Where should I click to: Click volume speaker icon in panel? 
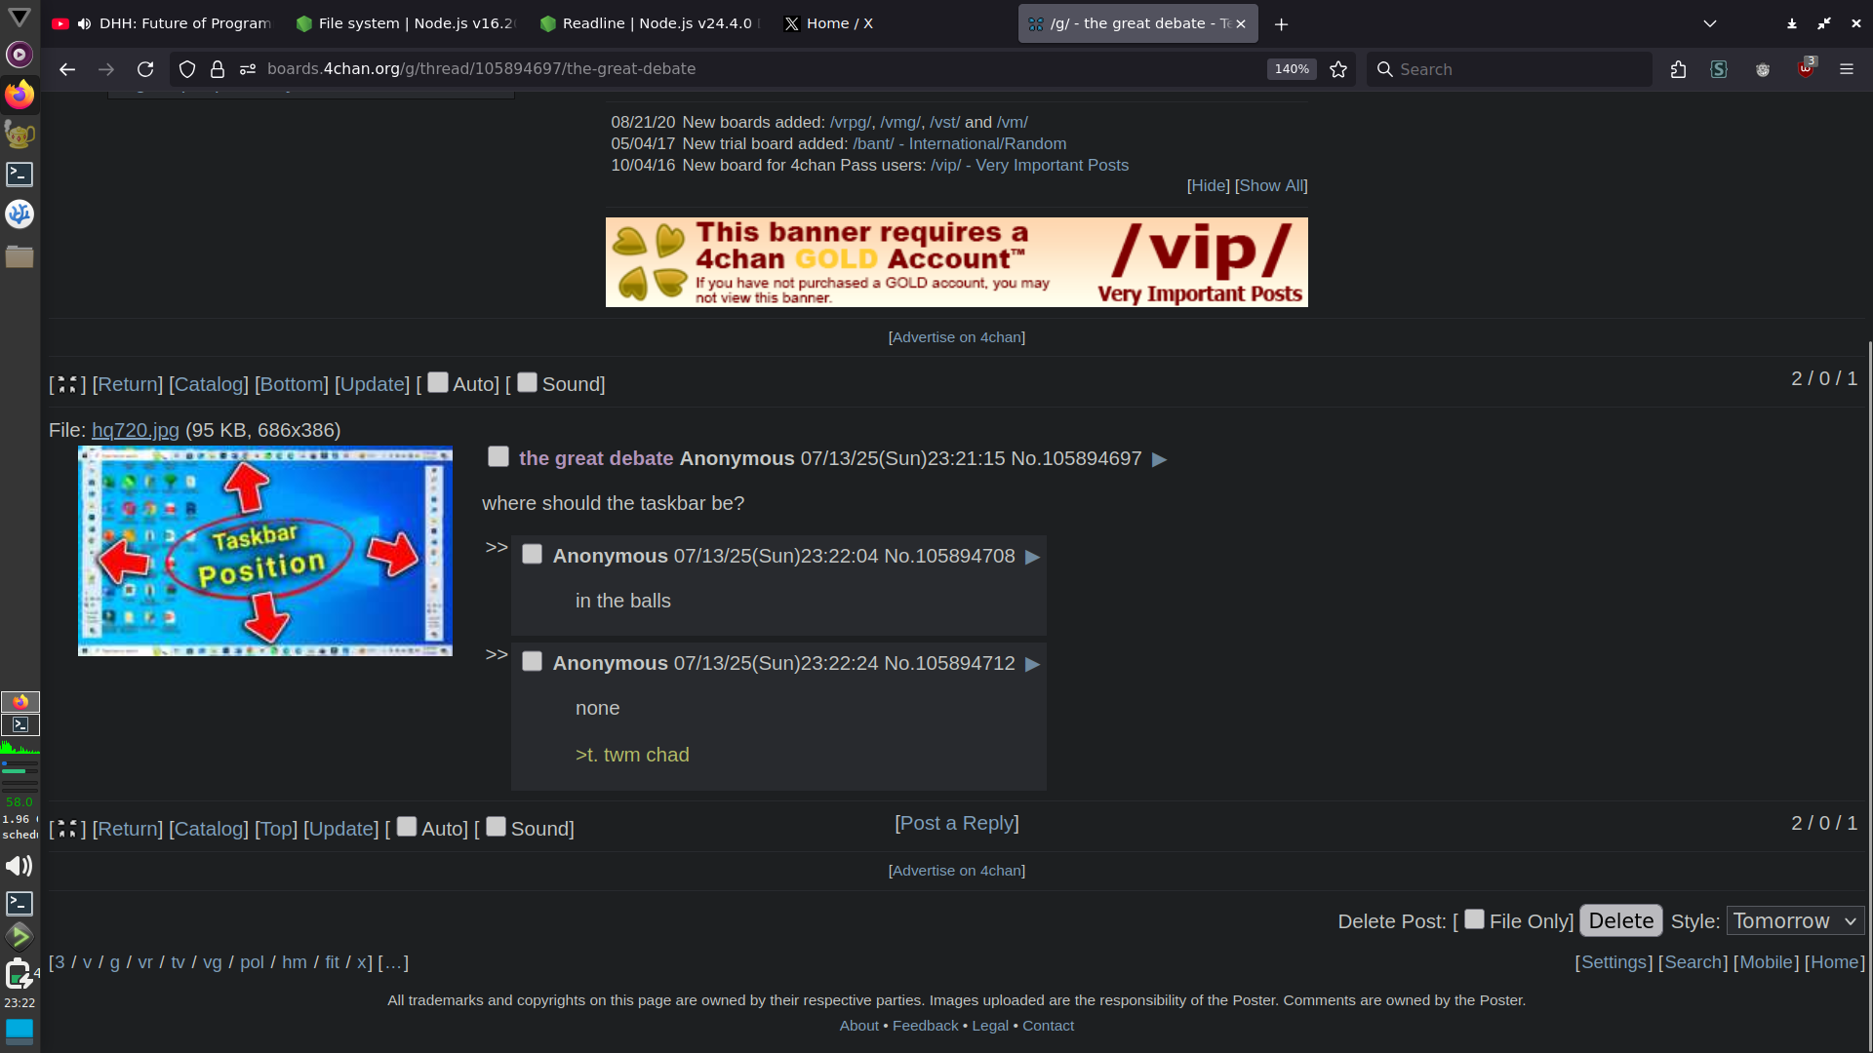[x=20, y=866]
